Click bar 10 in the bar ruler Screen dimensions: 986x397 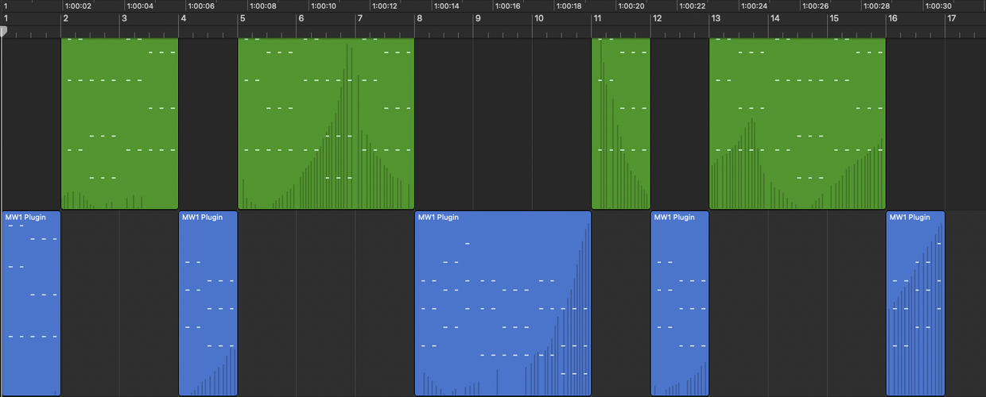coord(539,18)
